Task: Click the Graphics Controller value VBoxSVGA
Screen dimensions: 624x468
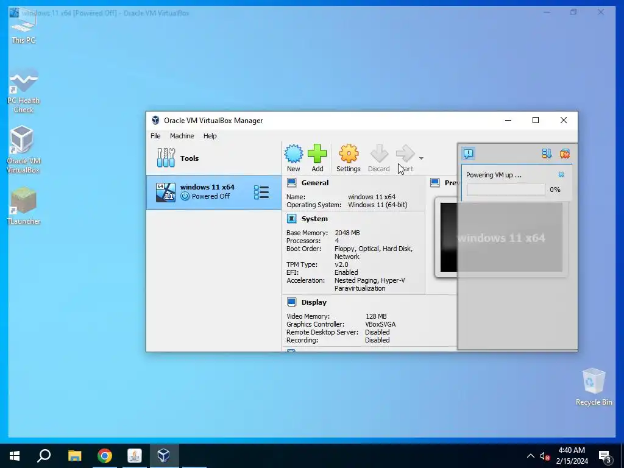Action: [380, 324]
